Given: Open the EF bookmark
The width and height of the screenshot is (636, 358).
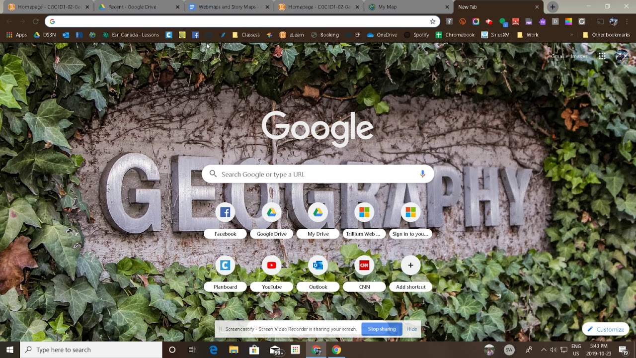Looking at the screenshot, I should point(353,35).
